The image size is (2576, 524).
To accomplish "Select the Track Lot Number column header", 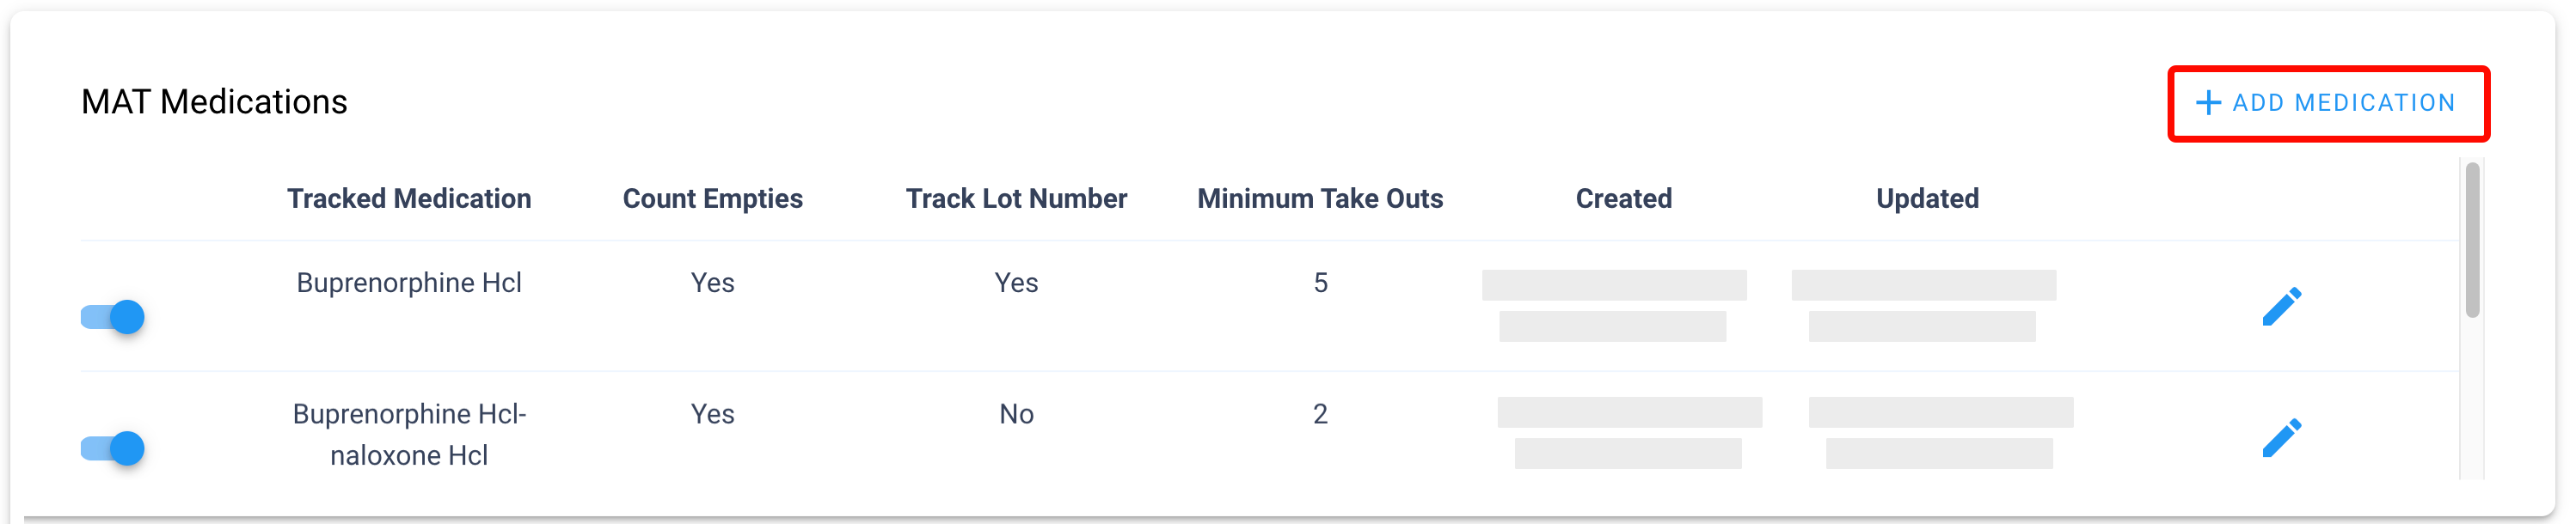I will (1016, 199).
